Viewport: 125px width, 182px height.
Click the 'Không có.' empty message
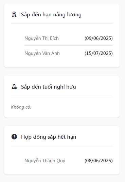pos(21,107)
